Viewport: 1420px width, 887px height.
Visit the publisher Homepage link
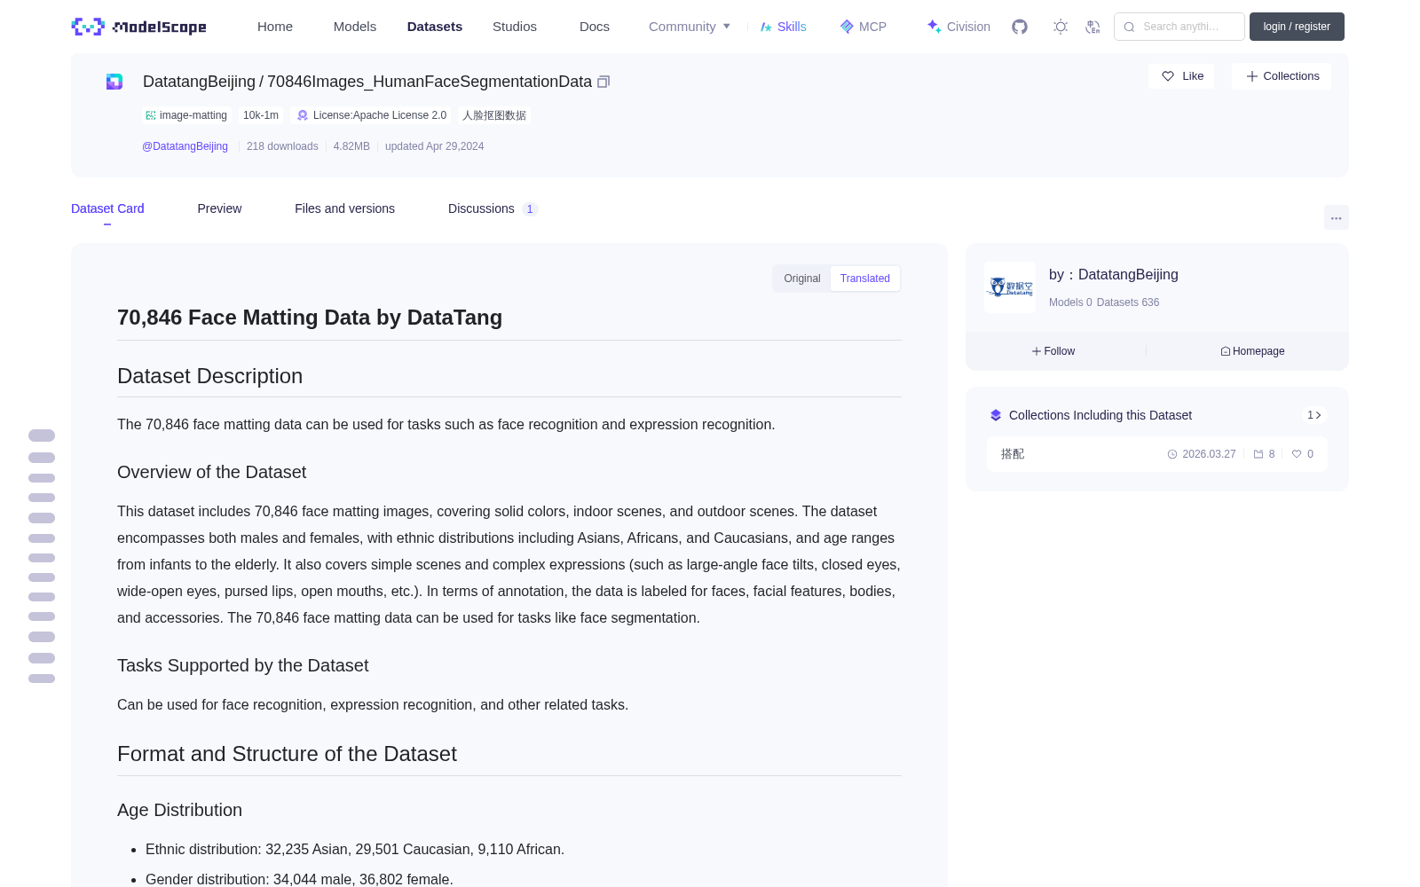point(1252,351)
